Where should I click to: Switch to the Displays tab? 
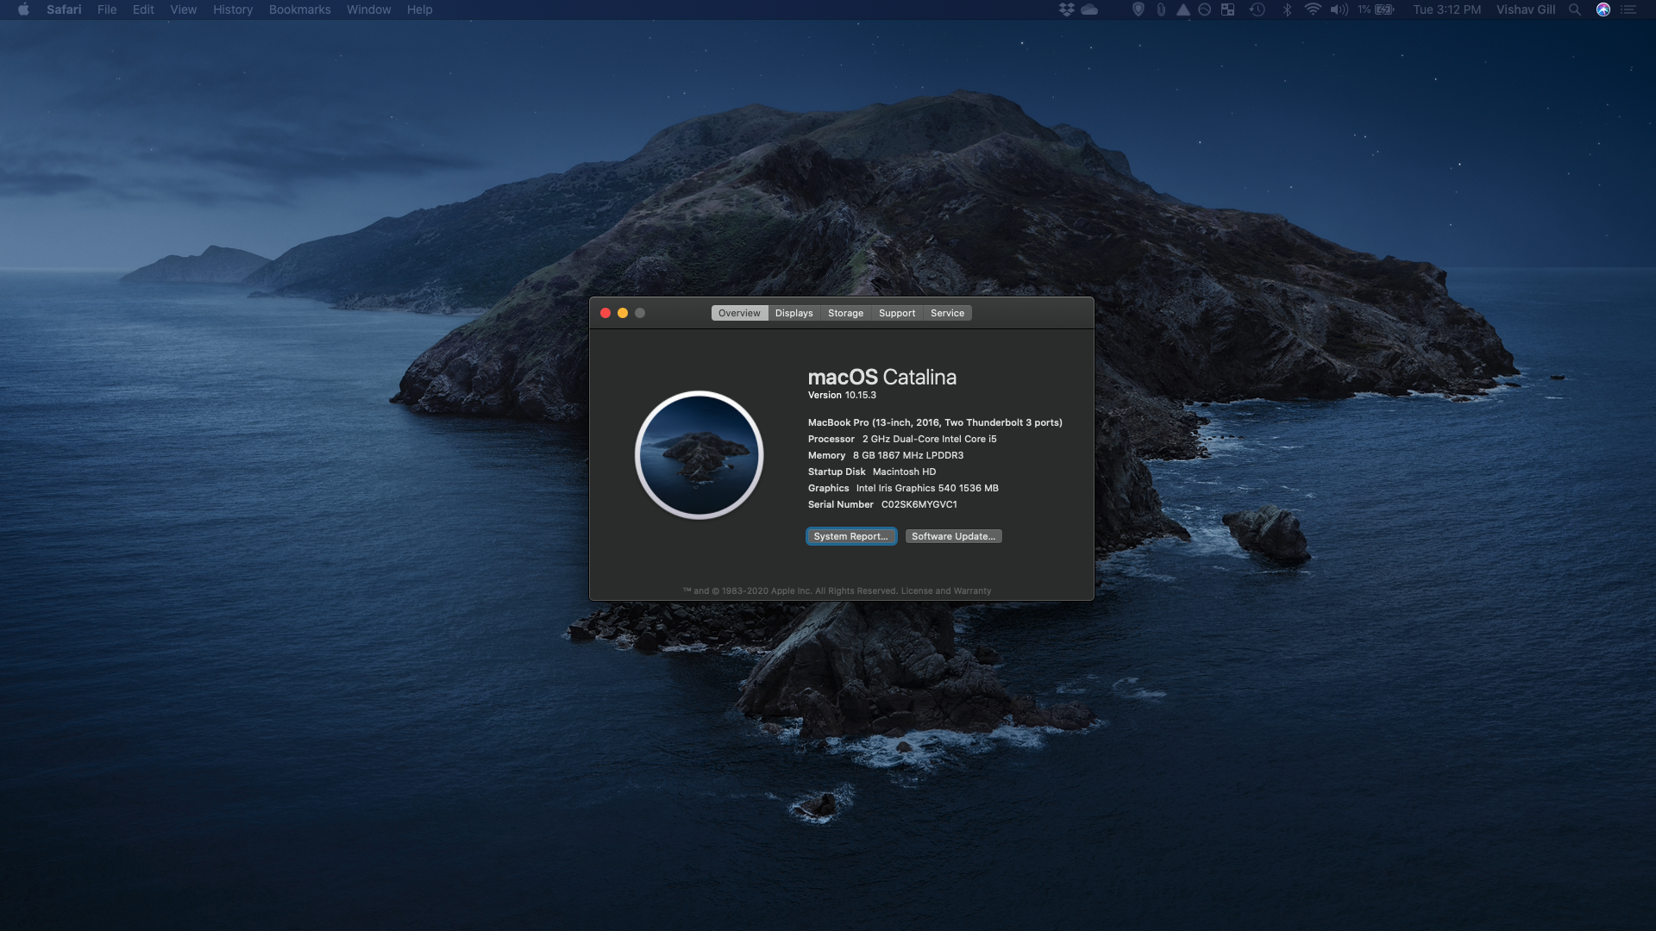[x=793, y=313]
